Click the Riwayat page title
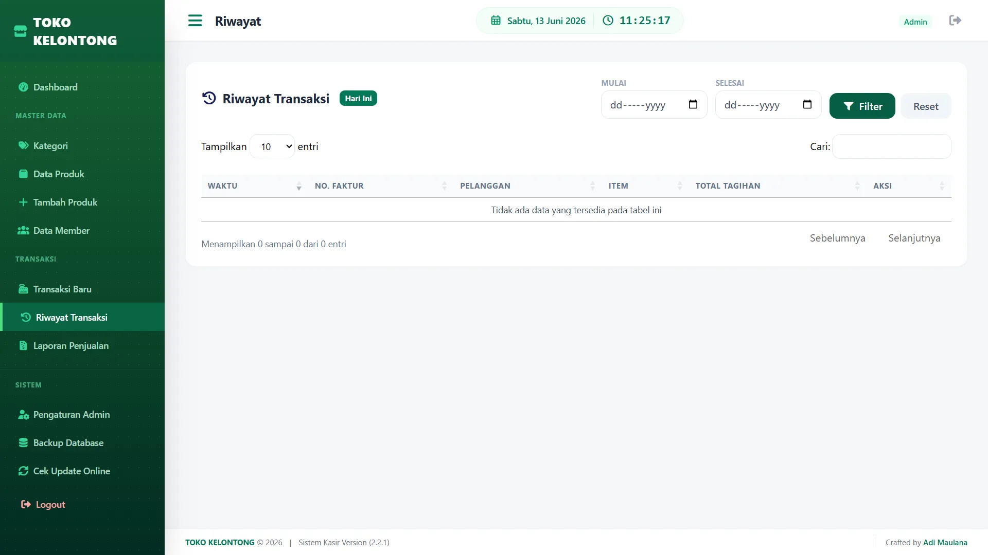The image size is (988, 555). (x=238, y=21)
